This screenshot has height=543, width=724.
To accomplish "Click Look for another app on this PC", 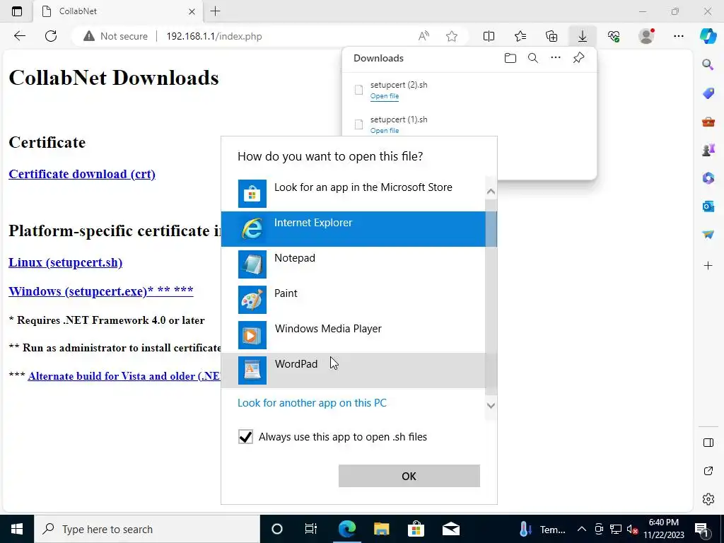I will pyautogui.click(x=312, y=403).
